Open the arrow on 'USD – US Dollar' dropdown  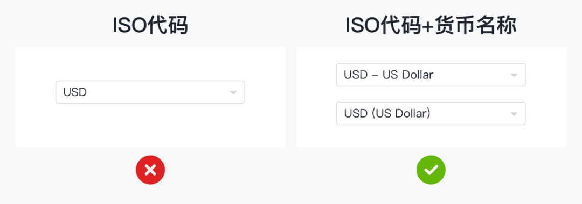(514, 75)
